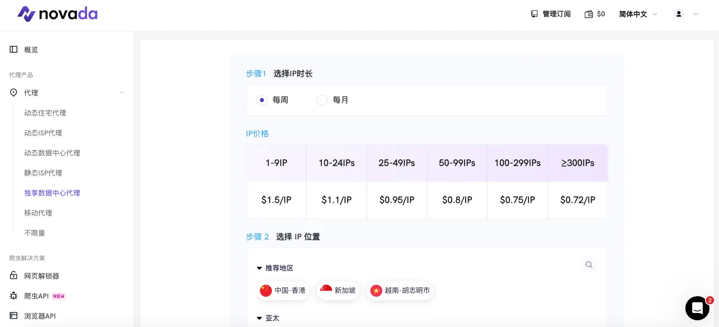Open 概览 in the sidebar

pyautogui.click(x=31, y=49)
